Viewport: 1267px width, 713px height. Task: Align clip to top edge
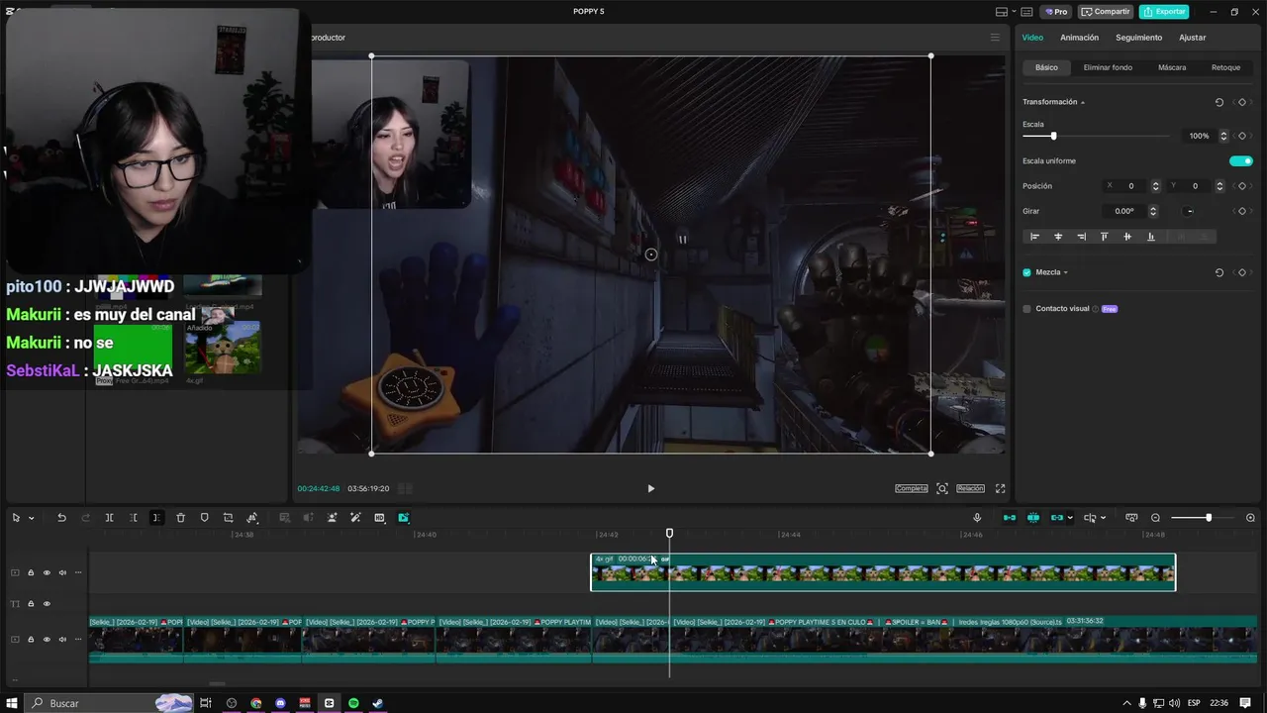(x=1104, y=237)
